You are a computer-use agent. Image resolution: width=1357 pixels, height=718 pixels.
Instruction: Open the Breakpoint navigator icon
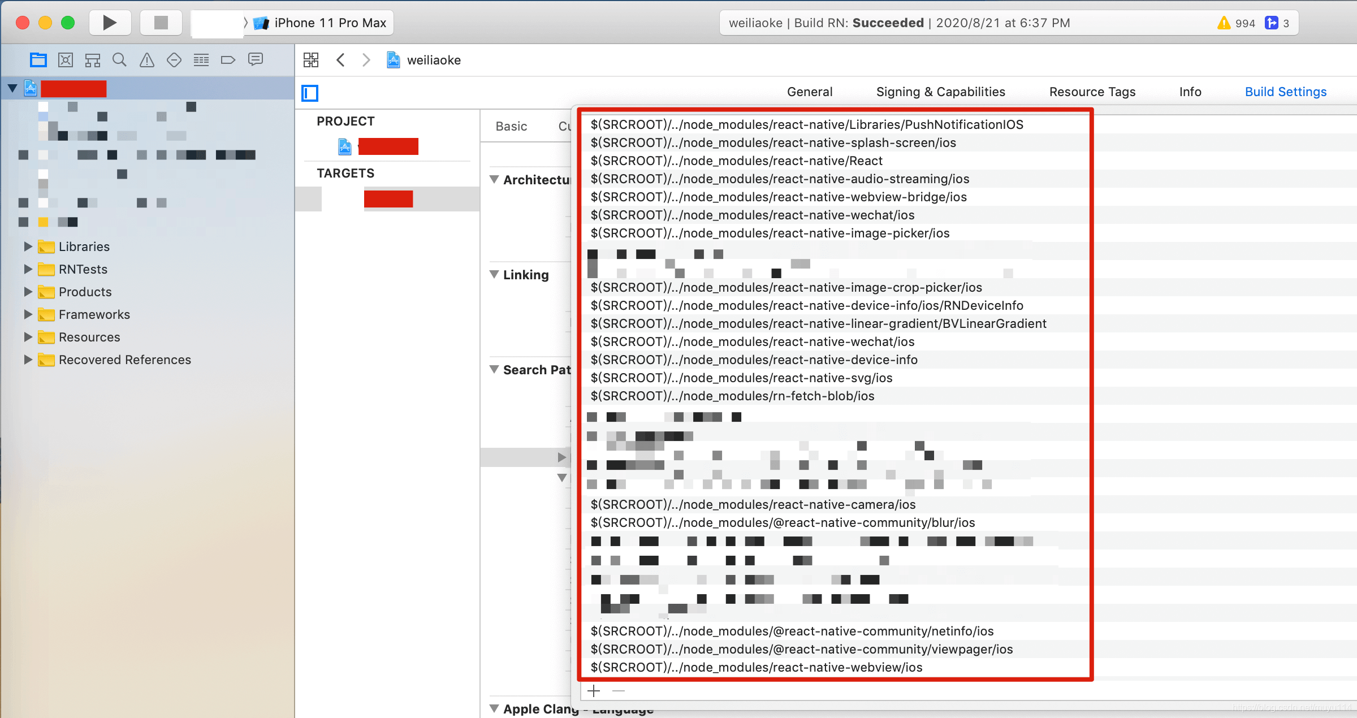tap(228, 60)
